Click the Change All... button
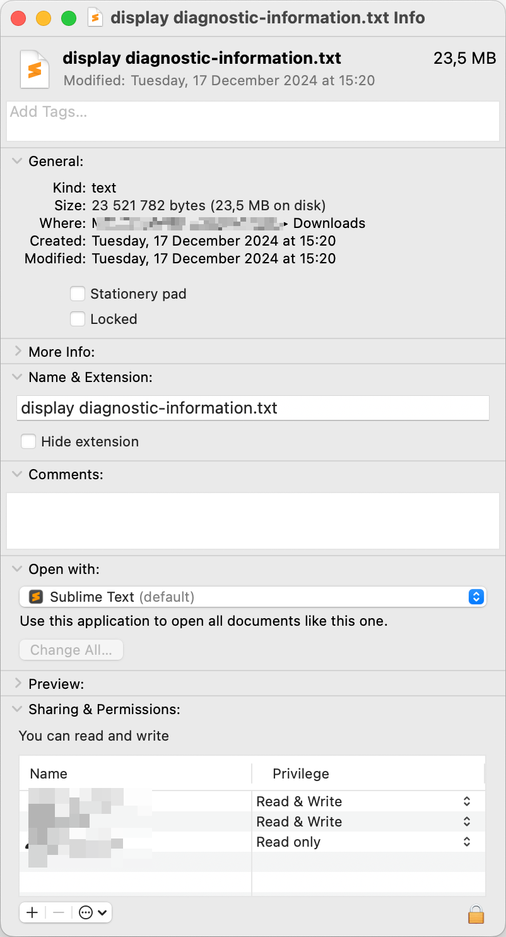 coord(71,650)
